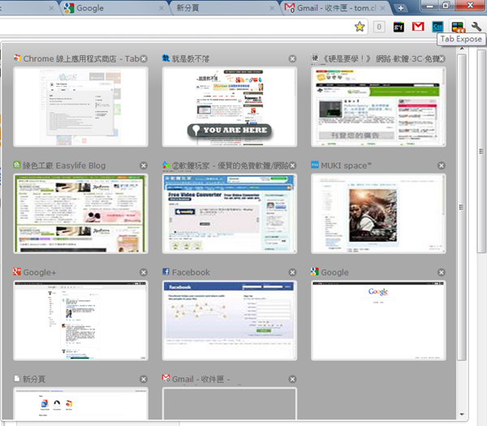Open the 綠色工廠 Easylife Blog thumbnail
Image resolution: width=487 pixels, height=426 pixels.
point(80,213)
